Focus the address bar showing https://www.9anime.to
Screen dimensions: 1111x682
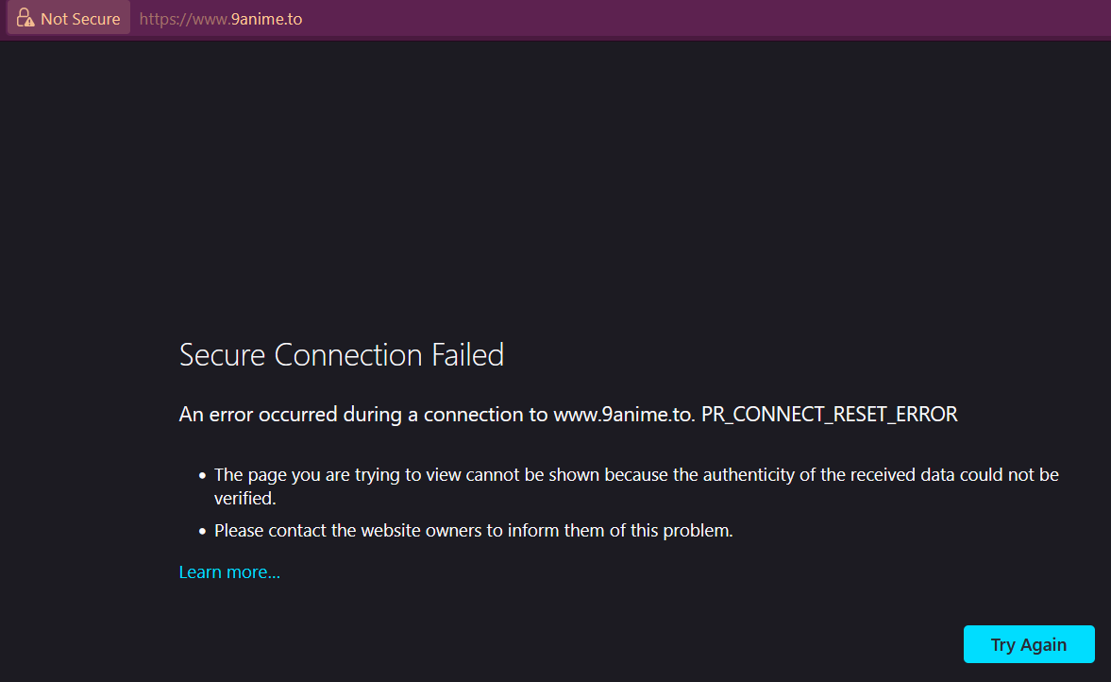pyautogui.click(x=566, y=19)
